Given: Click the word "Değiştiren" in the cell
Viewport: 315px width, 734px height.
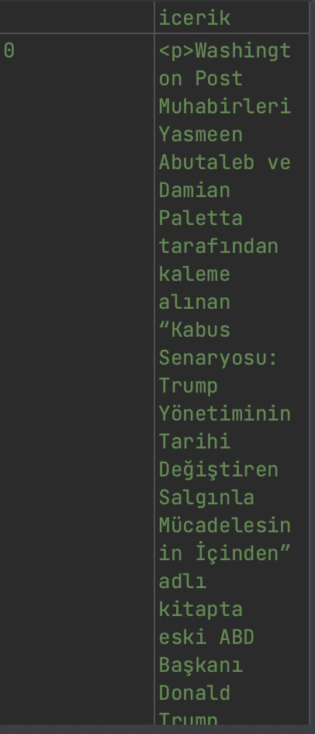Looking at the screenshot, I should coord(219,469).
